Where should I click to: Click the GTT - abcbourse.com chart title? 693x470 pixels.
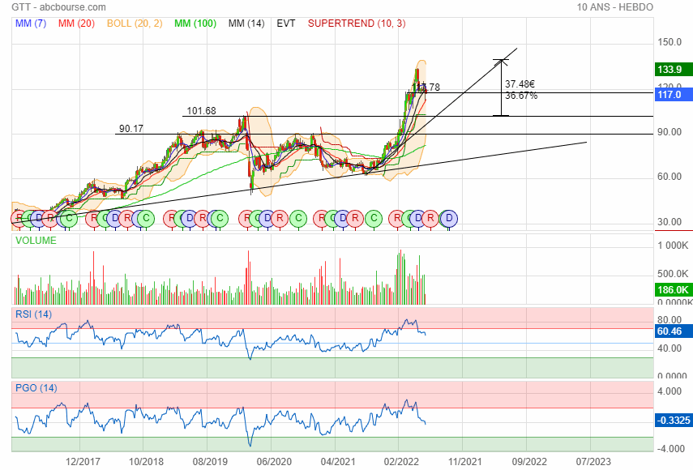click(x=59, y=7)
